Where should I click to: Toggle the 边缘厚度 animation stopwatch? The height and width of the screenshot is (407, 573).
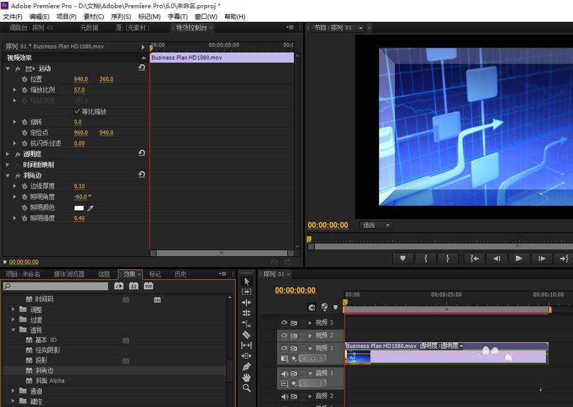[x=25, y=186]
